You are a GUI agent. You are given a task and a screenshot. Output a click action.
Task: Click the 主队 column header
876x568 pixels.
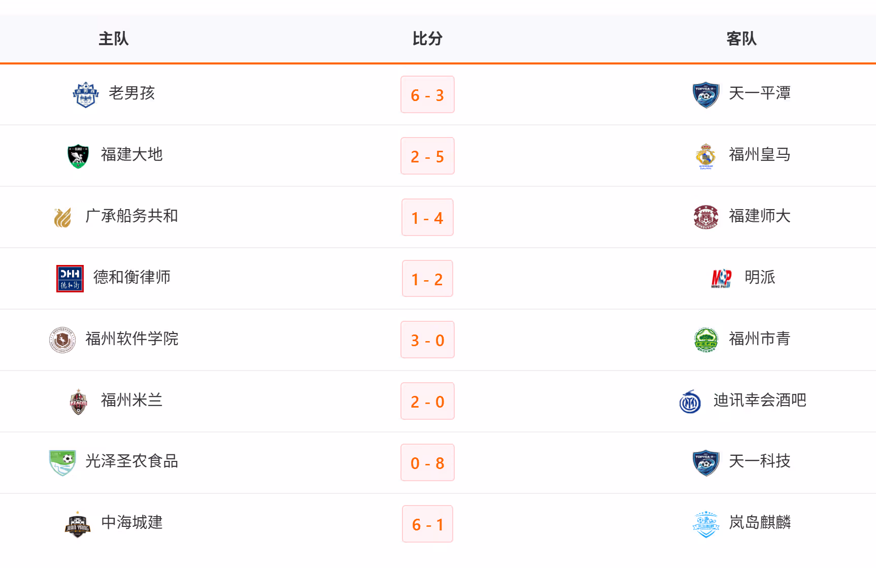(x=114, y=39)
